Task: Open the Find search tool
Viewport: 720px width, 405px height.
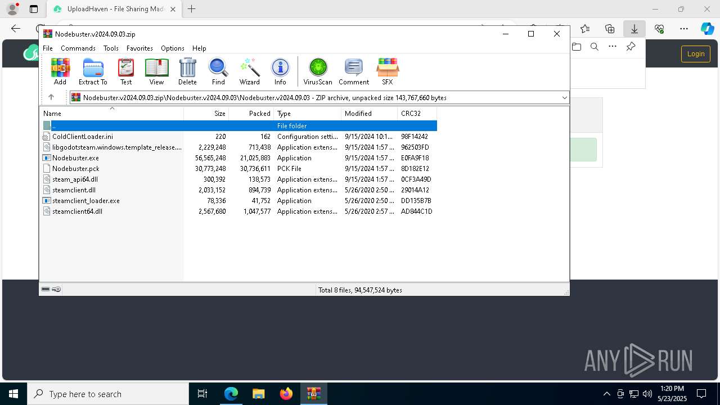Action: [x=218, y=71]
